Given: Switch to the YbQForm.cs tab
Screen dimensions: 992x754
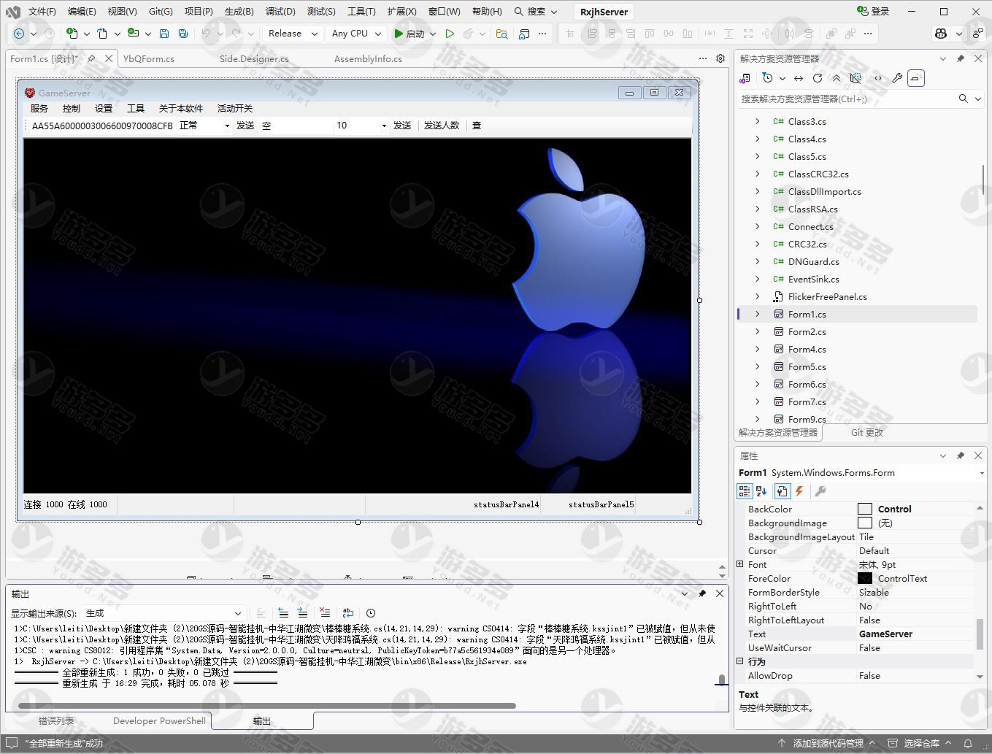Looking at the screenshot, I should (149, 59).
